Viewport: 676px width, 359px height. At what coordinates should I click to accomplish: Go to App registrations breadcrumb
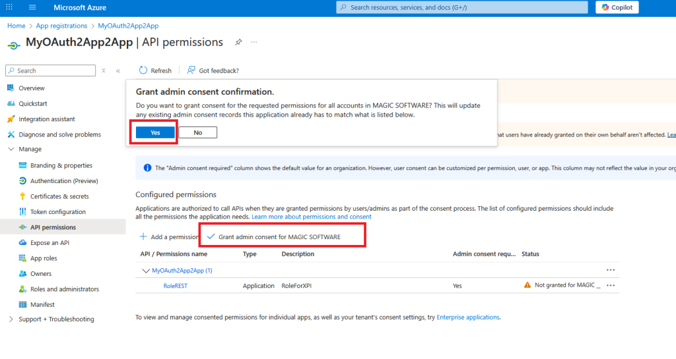(x=61, y=26)
